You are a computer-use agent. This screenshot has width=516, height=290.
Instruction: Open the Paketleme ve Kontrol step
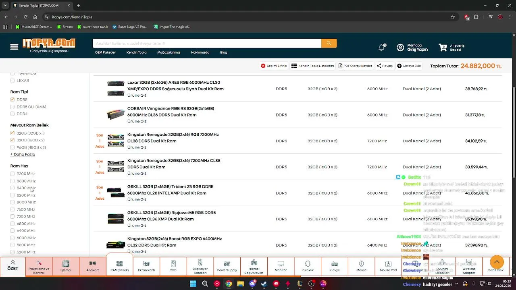[x=39, y=267]
